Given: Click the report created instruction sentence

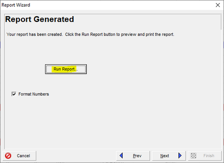Looking at the screenshot, I should (x=90, y=34).
